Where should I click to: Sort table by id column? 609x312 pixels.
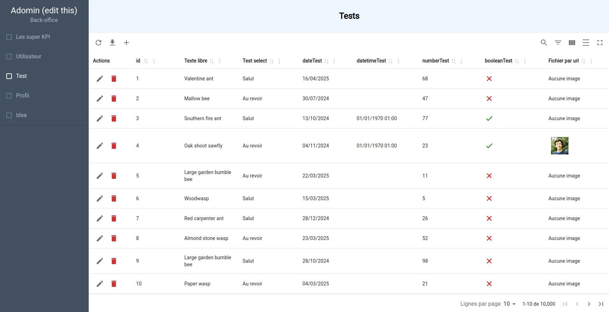pyautogui.click(x=146, y=61)
